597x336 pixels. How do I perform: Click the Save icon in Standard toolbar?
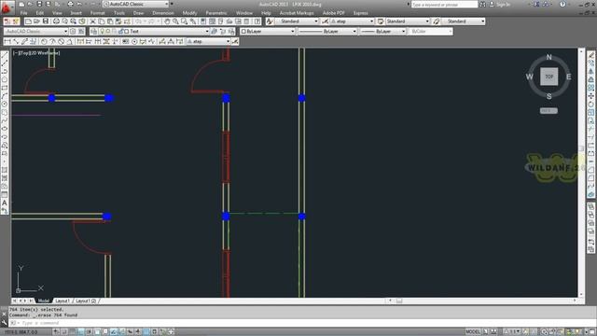click(x=46, y=21)
